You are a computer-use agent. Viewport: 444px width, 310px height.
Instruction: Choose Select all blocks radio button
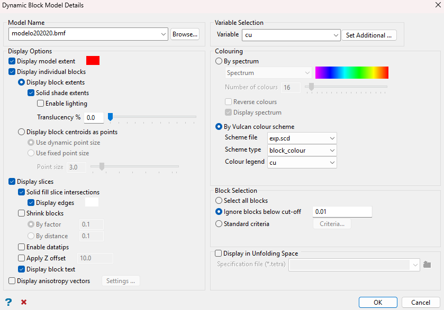pos(219,201)
